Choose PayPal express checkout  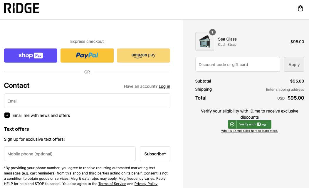(87, 56)
